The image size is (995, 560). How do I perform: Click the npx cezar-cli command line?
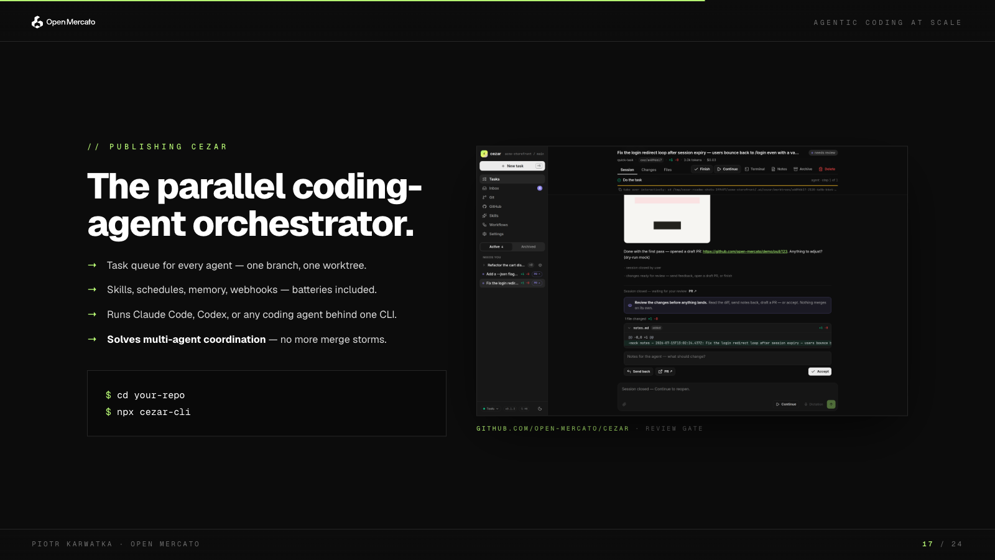pos(148,412)
